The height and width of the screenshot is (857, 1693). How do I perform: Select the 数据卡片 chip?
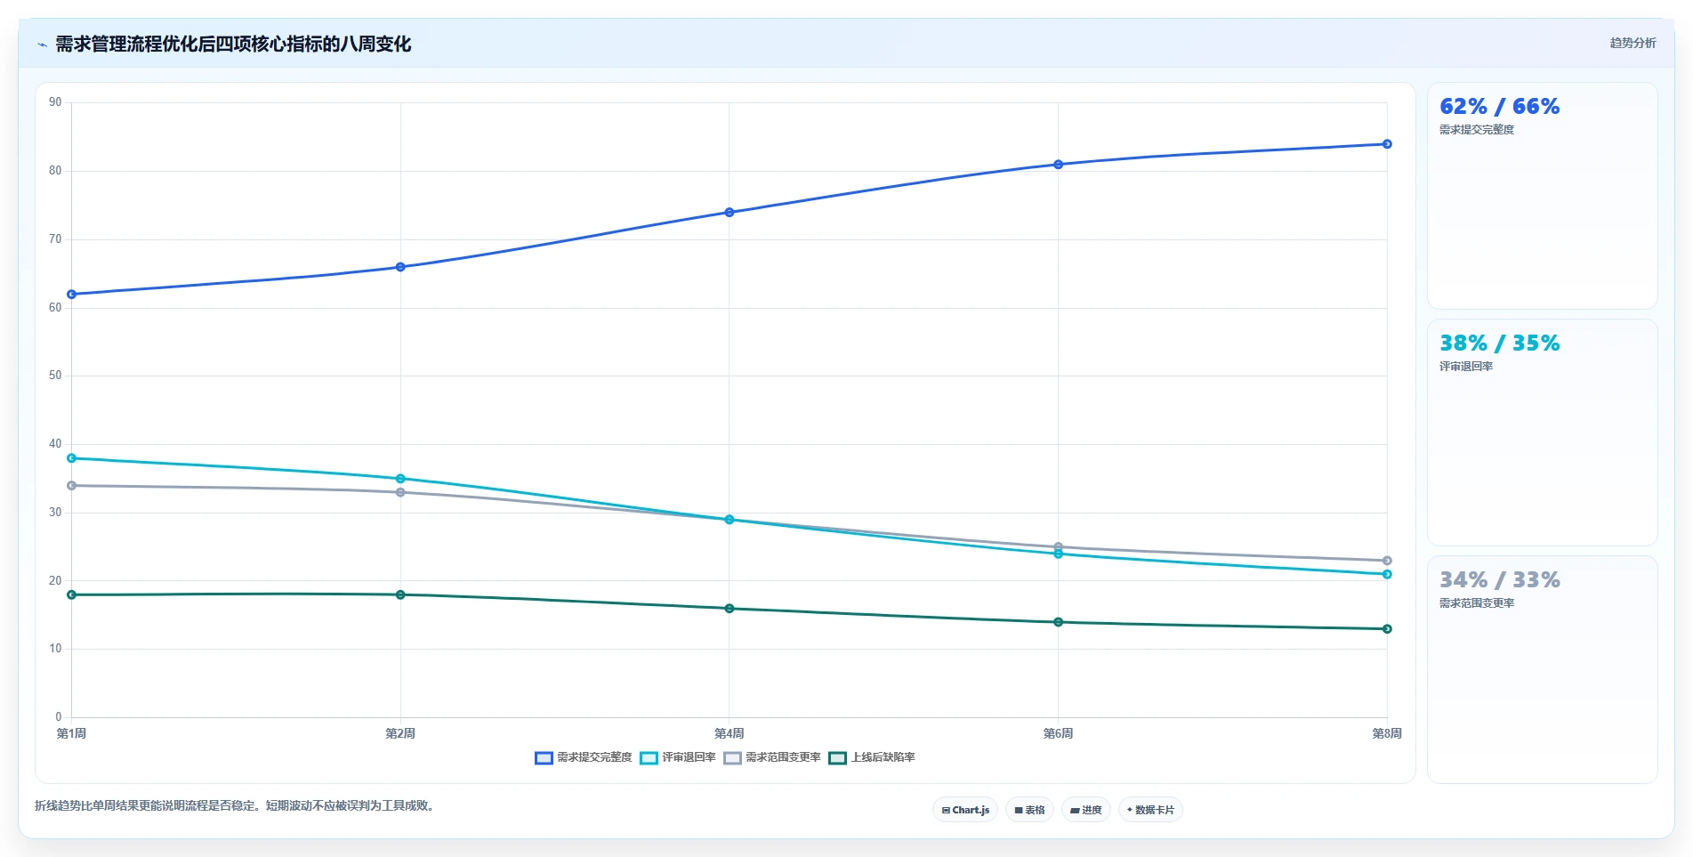(x=1150, y=810)
